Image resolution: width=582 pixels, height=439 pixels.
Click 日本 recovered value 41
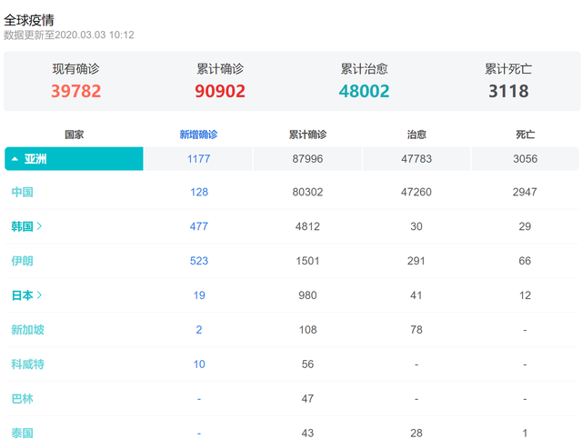416,295
